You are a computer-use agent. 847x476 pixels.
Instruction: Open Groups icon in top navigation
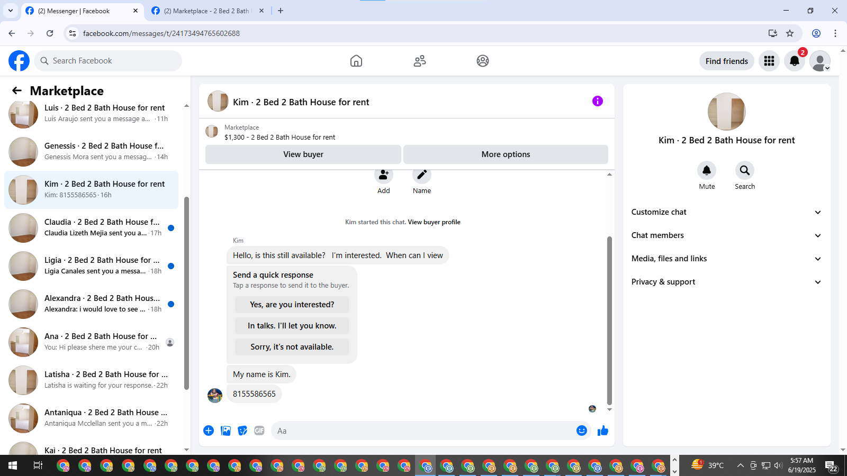click(x=483, y=61)
